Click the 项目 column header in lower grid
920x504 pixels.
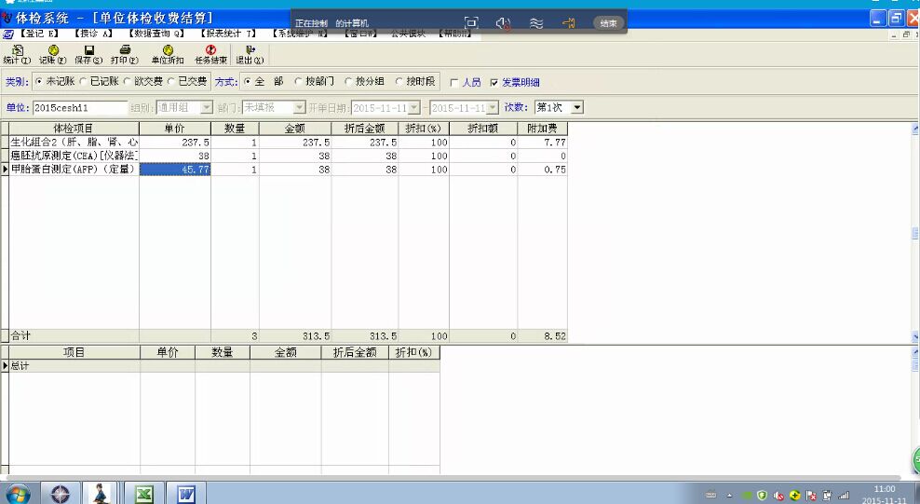[x=74, y=352]
